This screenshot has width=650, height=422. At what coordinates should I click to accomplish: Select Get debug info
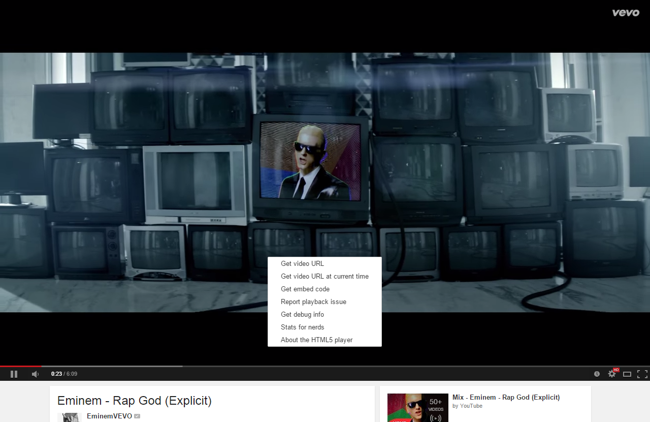[x=325, y=314]
